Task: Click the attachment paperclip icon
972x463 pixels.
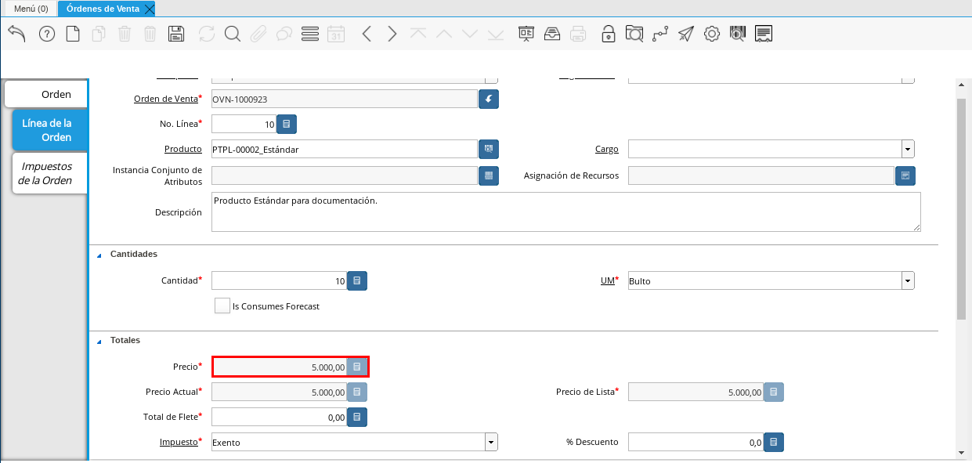Action: tap(258, 34)
